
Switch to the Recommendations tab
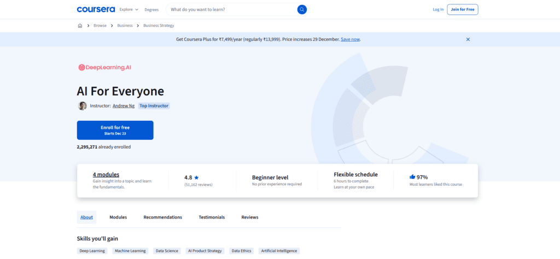pos(162,217)
